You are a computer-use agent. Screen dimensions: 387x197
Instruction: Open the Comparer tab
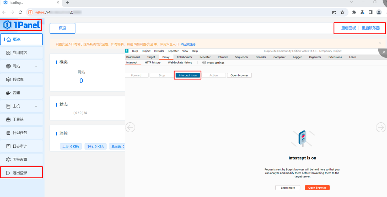(x=279, y=57)
